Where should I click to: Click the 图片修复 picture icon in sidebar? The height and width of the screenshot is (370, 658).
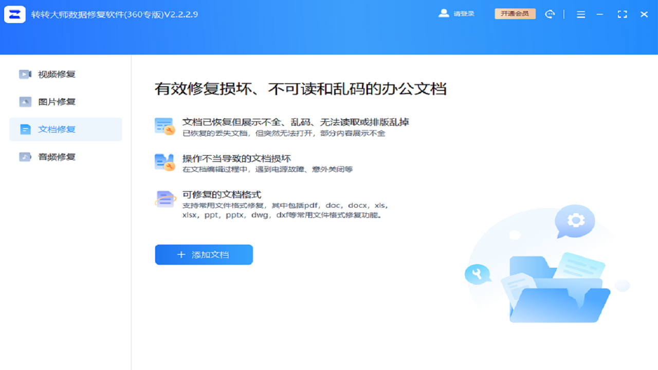click(x=24, y=101)
